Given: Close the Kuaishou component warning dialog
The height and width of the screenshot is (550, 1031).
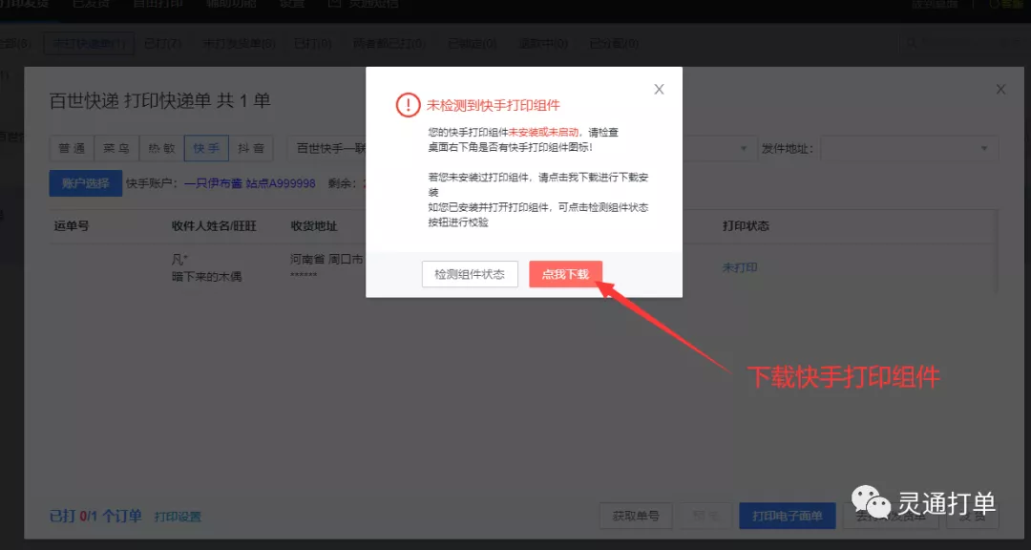Looking at the screenshot, I should tap(659, 90).
